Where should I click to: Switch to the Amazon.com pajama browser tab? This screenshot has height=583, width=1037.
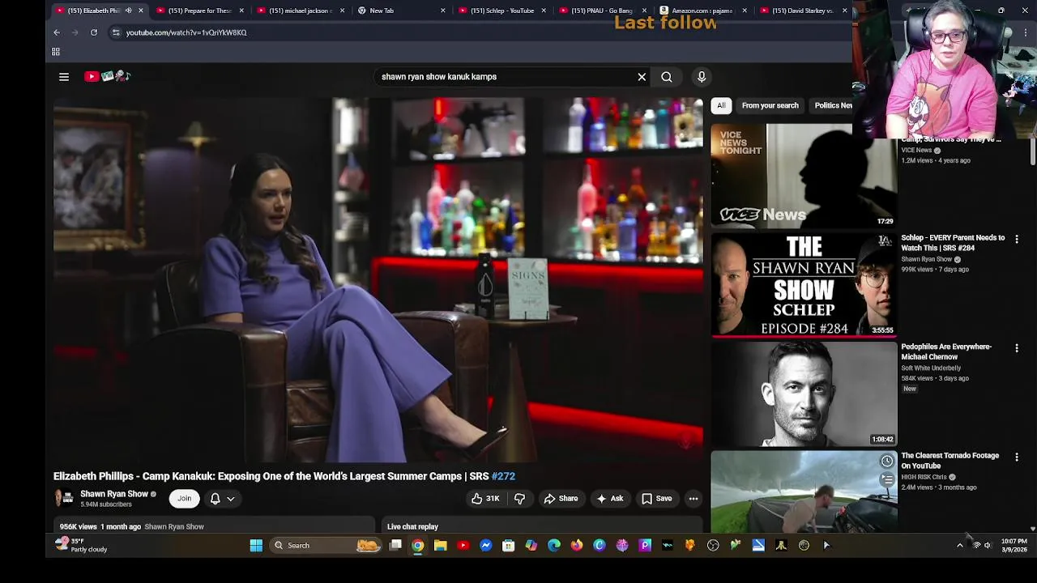(702, 11)
